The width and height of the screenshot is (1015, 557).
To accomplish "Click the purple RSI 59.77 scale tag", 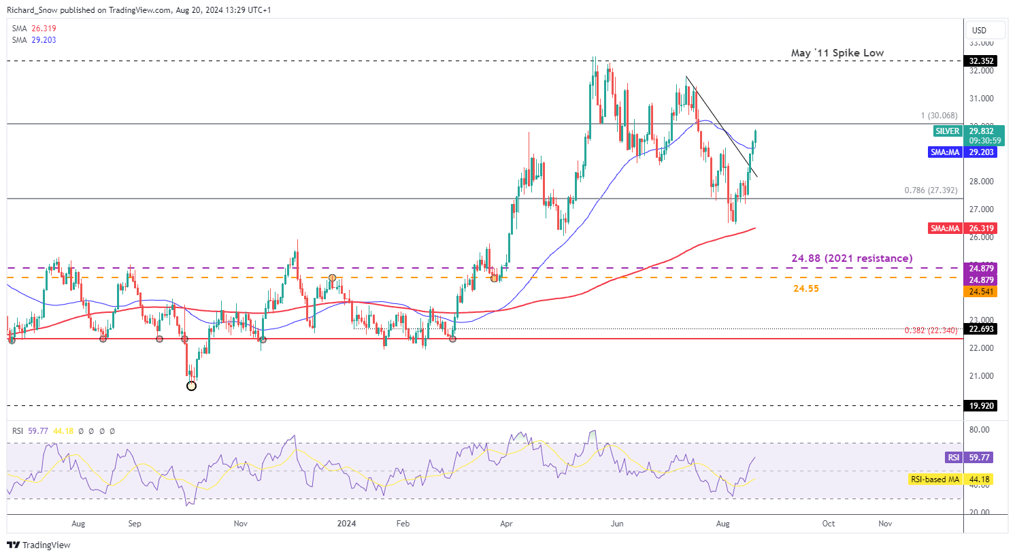I will click(x=969, y=458).
